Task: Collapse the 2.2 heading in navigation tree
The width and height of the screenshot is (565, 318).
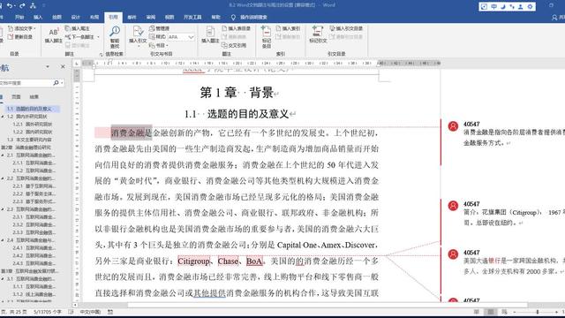Action: [x=3, y=178]
